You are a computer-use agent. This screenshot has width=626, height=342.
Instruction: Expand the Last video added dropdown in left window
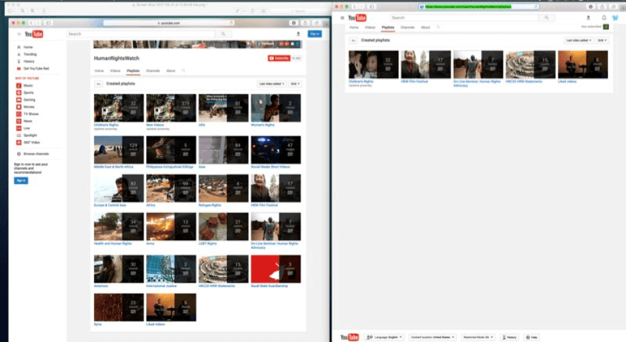pos(271,84)
